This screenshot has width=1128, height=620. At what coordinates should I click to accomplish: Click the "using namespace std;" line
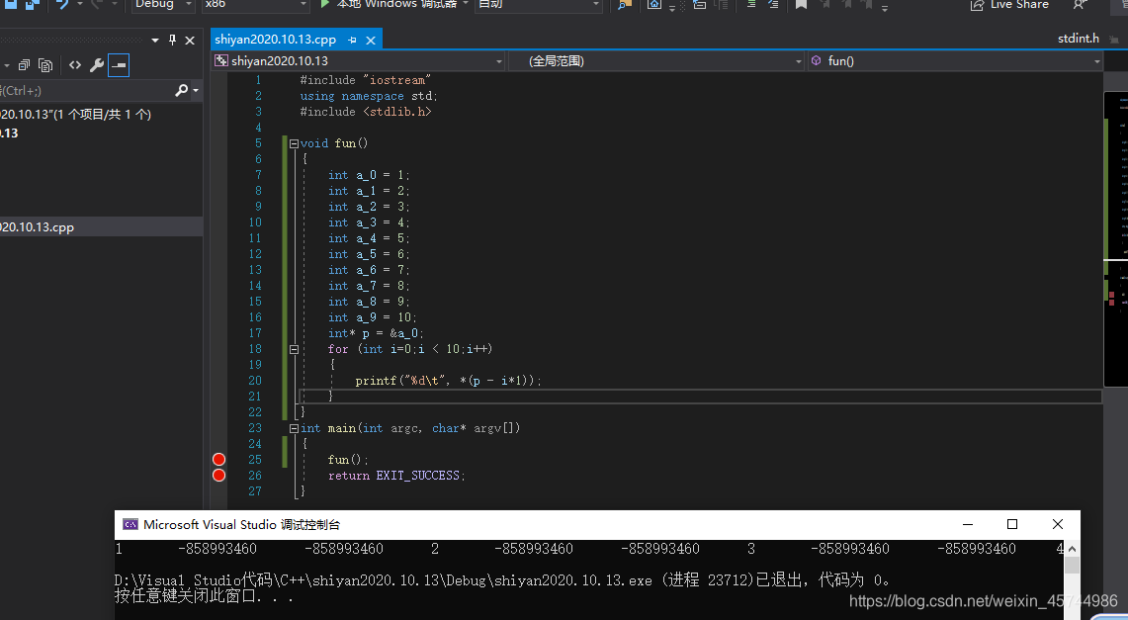click(x=369, y=96)
